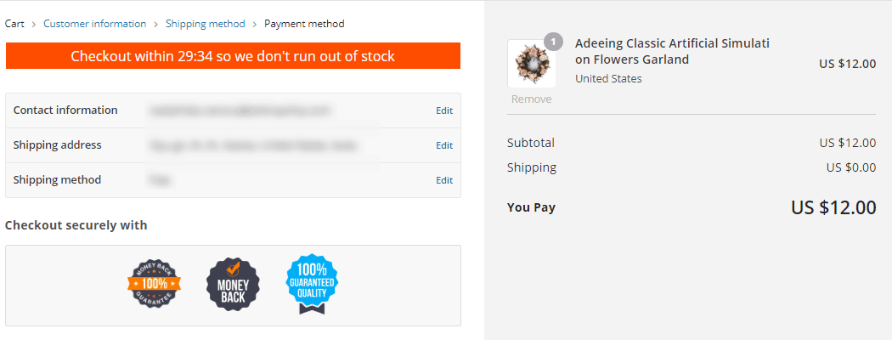The image size is (892, 340).
Task: Click the blue 100% Guaranteed Quality badge
Action: click(x=312, y=284)
